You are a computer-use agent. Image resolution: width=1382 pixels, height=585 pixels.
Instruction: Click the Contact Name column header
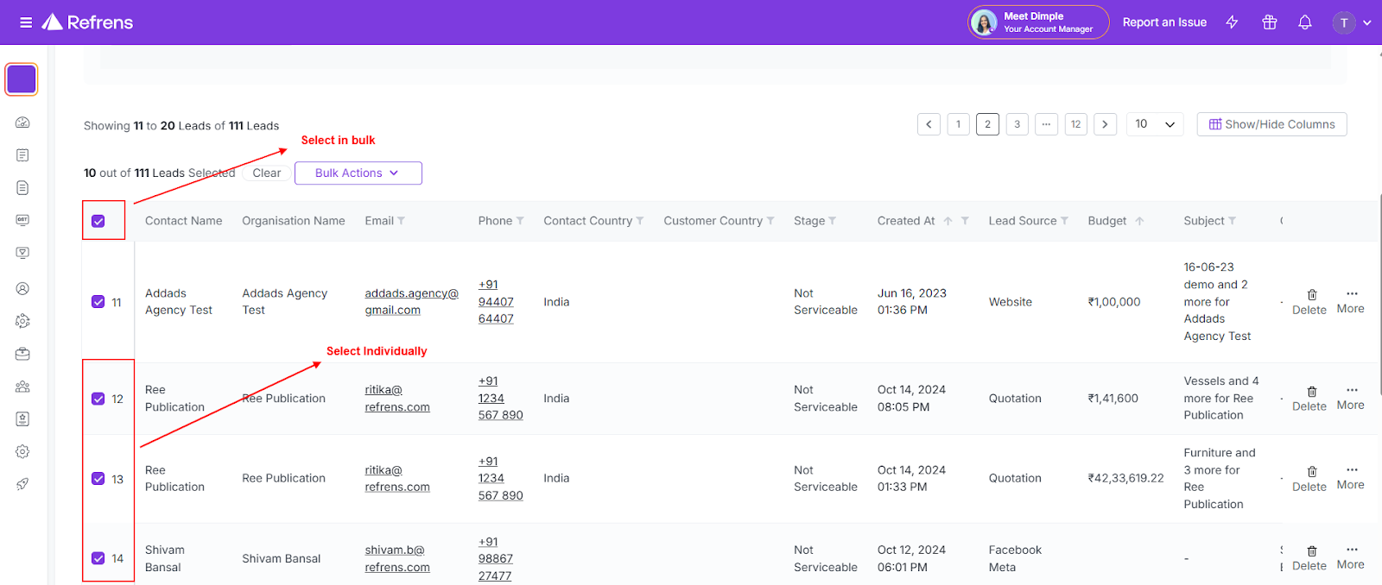click(183, 221)
